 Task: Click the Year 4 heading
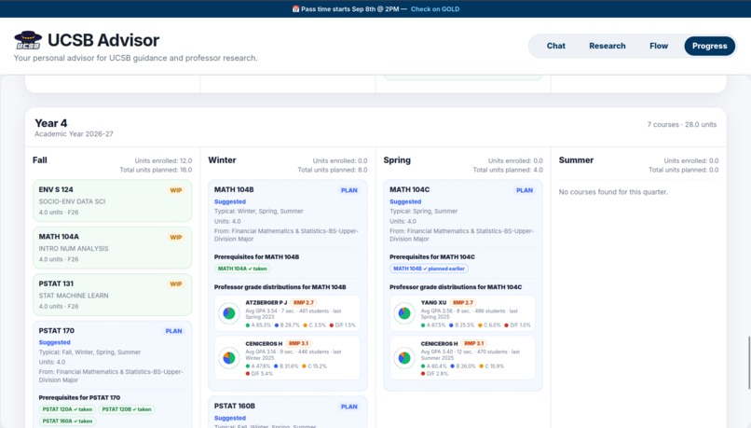click(50, 123)
